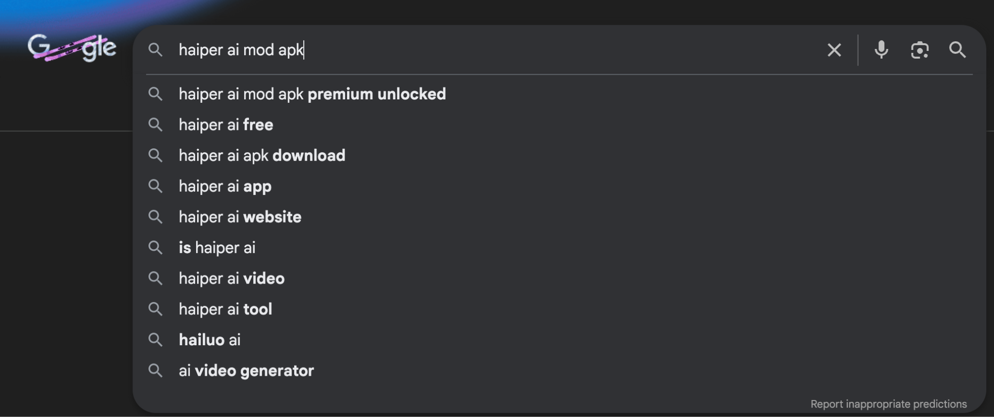
Task: Pick "haiper ai apk download" suggestion
Action: pos(262,156)
